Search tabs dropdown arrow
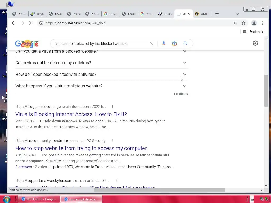 click(x=237, y=14)
